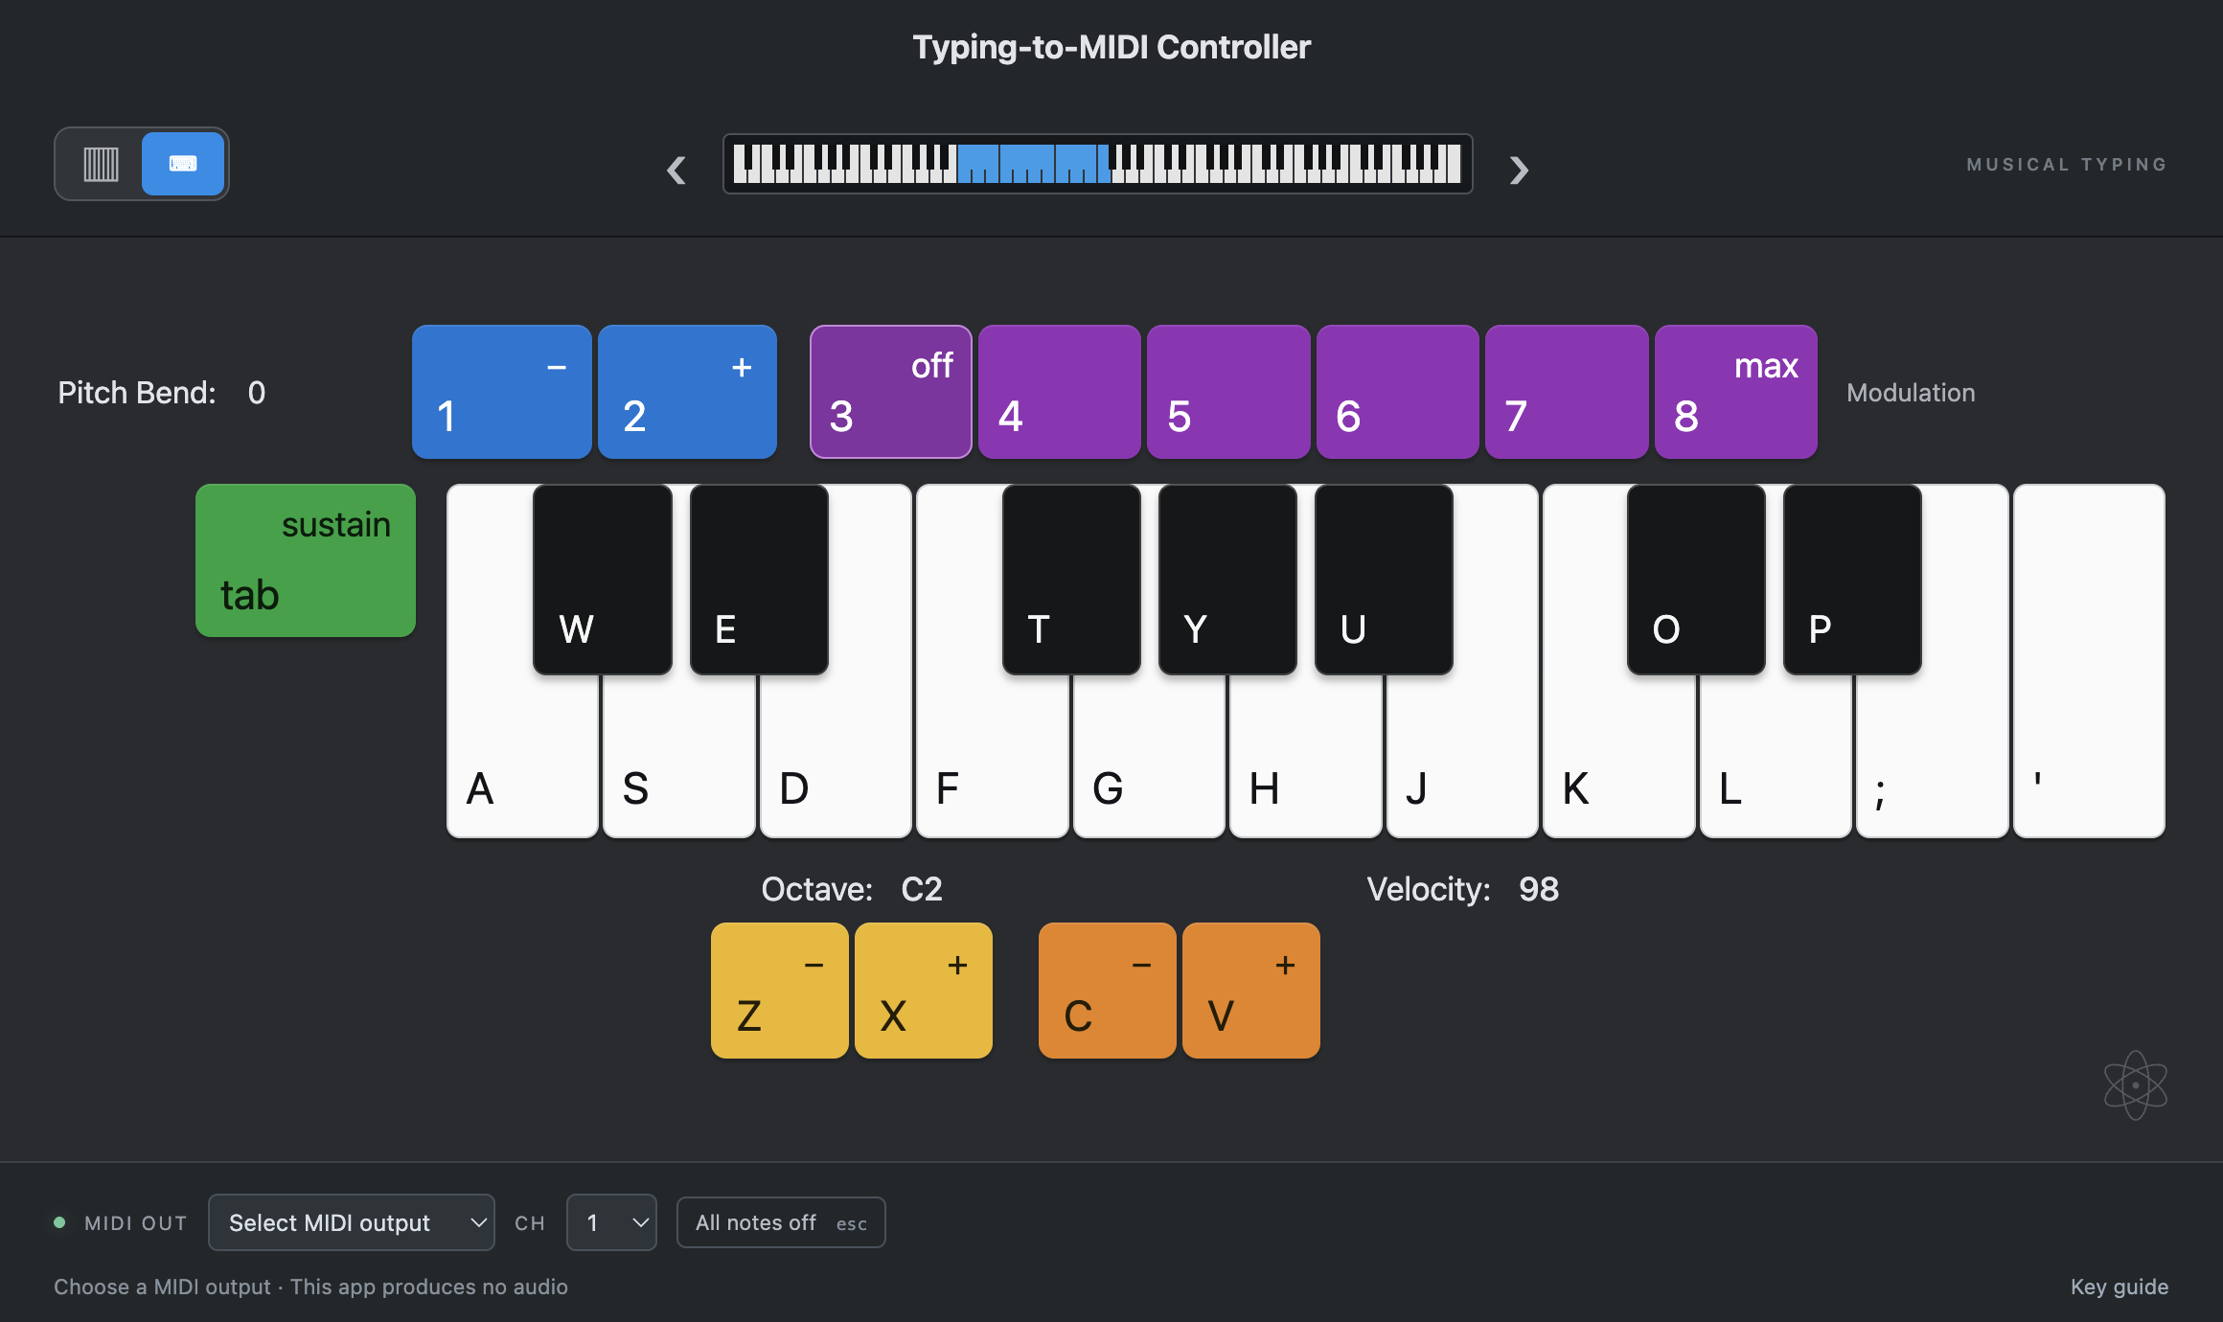Screen dimensions: 2223x1322
Task: Click the All notes off button
Action: [x=781, y=1222]
